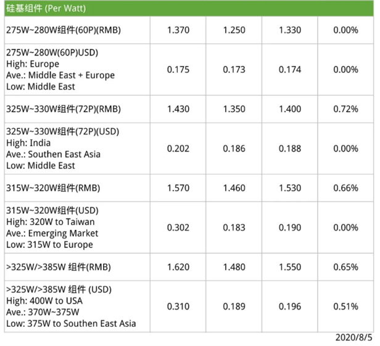This screenshot has width=380, height=346.
Task: Click the 1.430 price cell
Action: click(178, 109)
